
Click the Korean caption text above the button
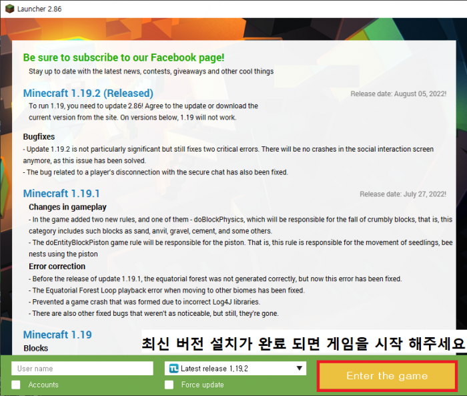[x=302, y=344]
